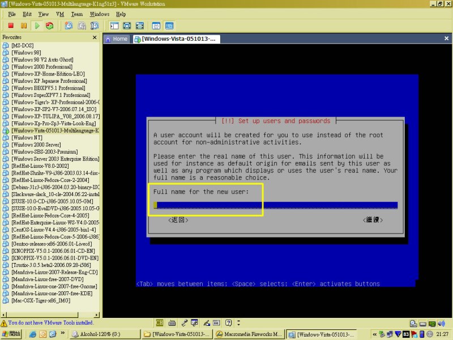453x340 pixels.
Task: Switch to Alcohol-120% (G:) taskbar button
Action: point(105,334)
